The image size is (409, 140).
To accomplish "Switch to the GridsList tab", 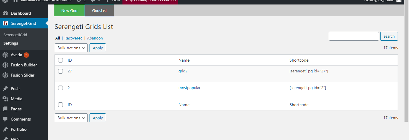I will (x=99, y=10).
